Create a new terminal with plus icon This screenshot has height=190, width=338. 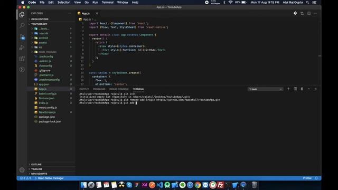point(288,89)
